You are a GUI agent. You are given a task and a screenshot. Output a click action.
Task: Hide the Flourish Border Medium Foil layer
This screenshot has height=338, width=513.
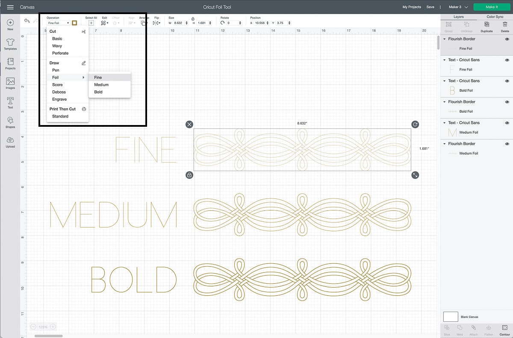[x=507, y=144]
